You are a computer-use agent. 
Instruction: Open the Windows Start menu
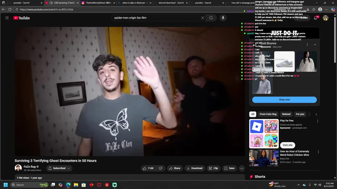tap(6, 185)
